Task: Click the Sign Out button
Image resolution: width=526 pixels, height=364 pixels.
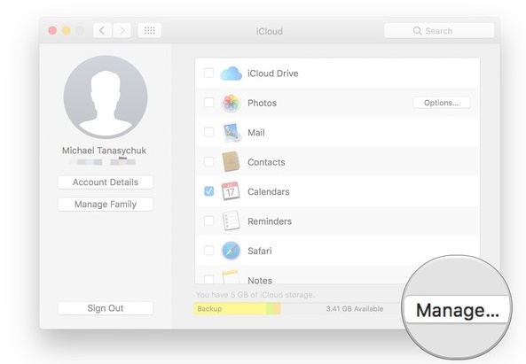Action: 106,308
